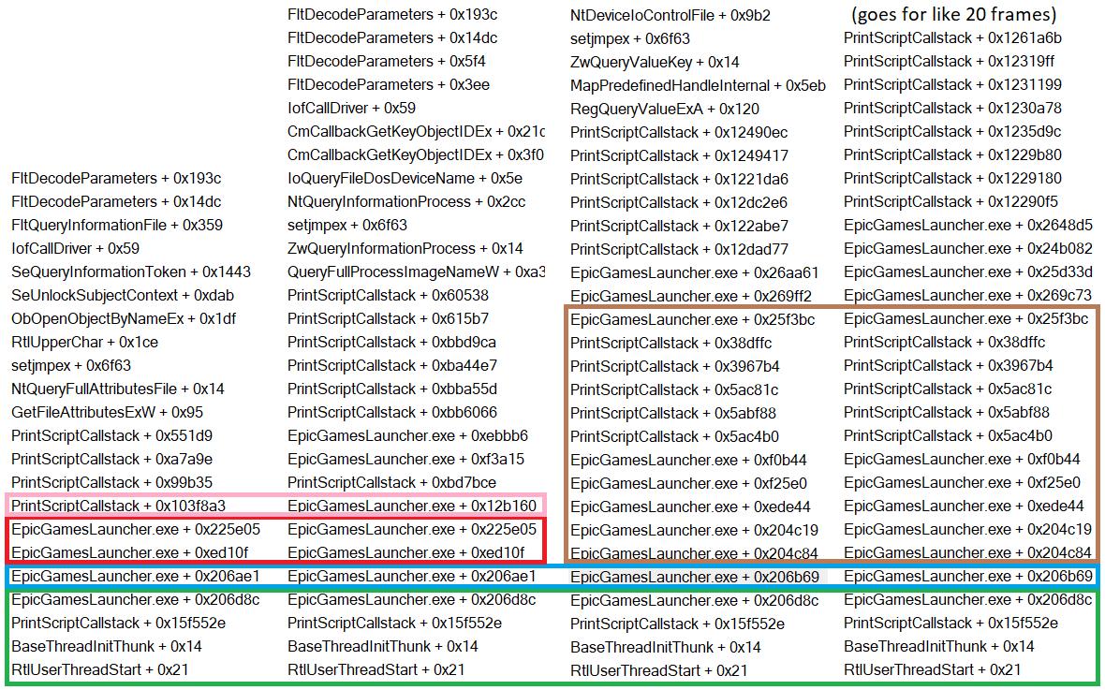Click 'PrintScriptCallstack + 0x12dad77' frame
This screenshot has height=690, width=1105.
tap(679, 249)
